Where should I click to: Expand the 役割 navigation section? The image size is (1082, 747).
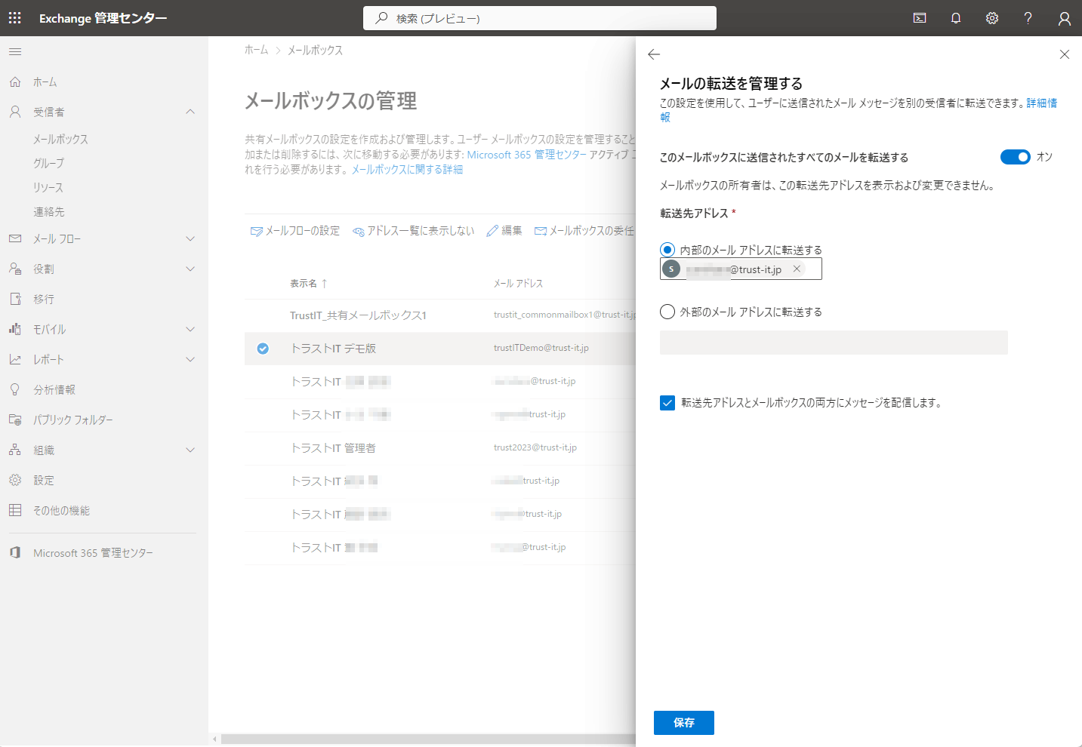click(190, 269)
